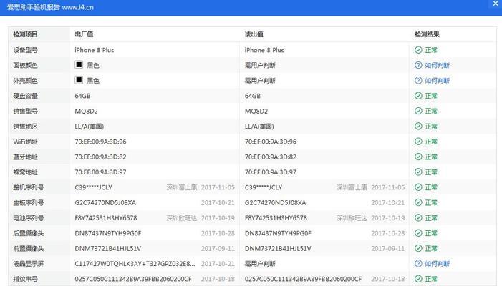Click the 读出值 column header

click(254, 34)
